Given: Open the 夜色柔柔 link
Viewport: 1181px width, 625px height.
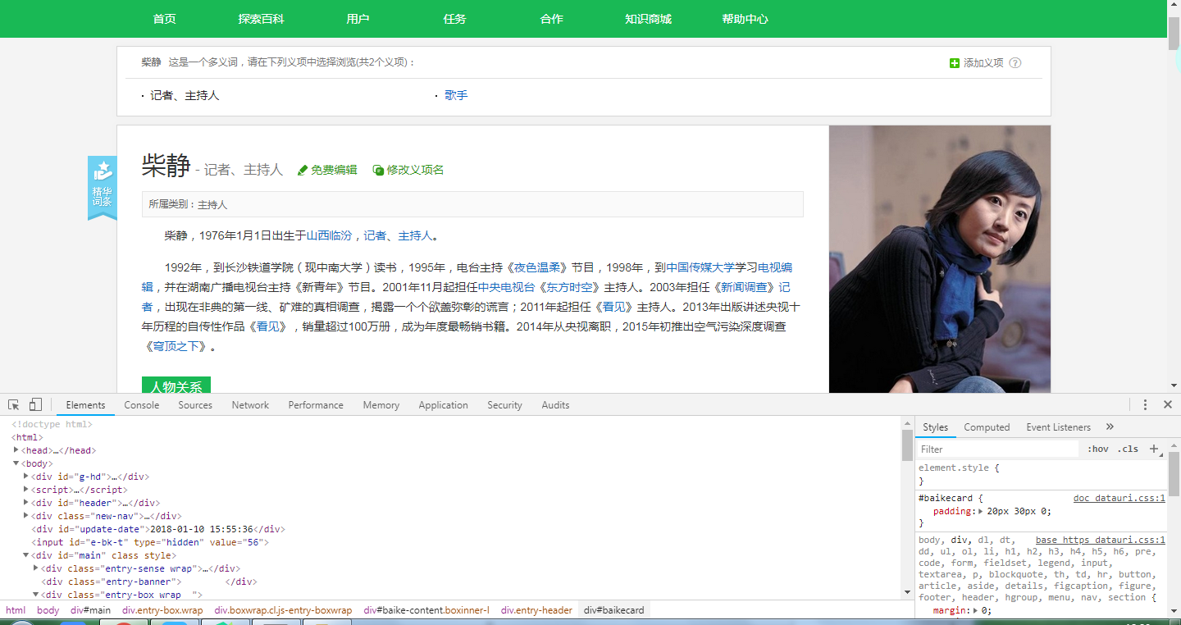Looking at the screenshot, I should tap(537, 267).
